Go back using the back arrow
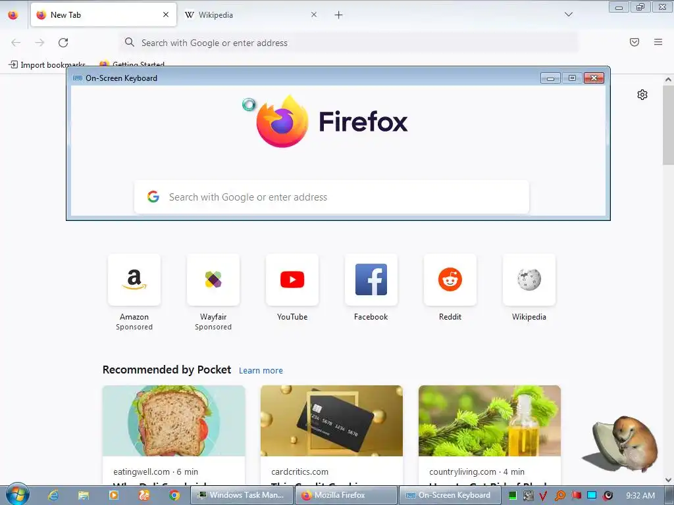Screen dimensions: 674x505 tap(16, 43)
